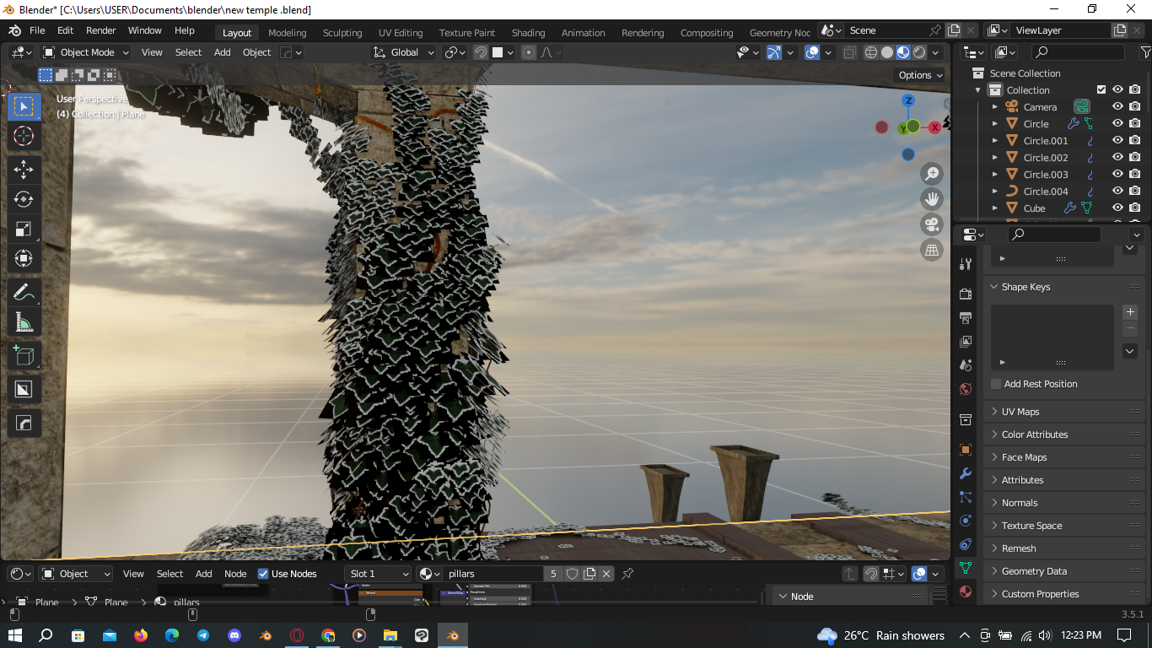Hide Circle.001 using its eye icon
1152x648 pixels.
[1117, 141]
